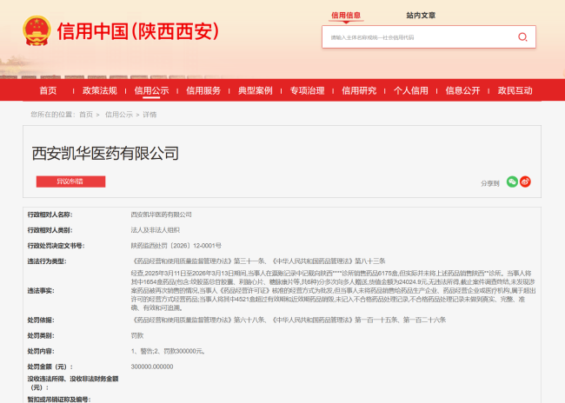Viewport: 565px width, 403px height.
Task: Click the 违法事实 description paragraph
Action: tap(333, 291)
